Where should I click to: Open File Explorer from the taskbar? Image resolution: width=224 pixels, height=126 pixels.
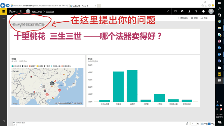[220, 28]
